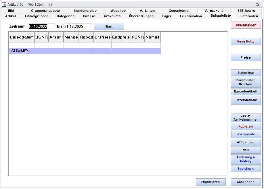This screenshot has width=264, height=189.
Task: Sort by the Belegdatum column header
Action: coord(22,37)
